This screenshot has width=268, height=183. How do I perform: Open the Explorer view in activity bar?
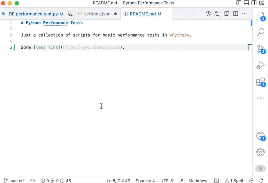pos(260,16)
